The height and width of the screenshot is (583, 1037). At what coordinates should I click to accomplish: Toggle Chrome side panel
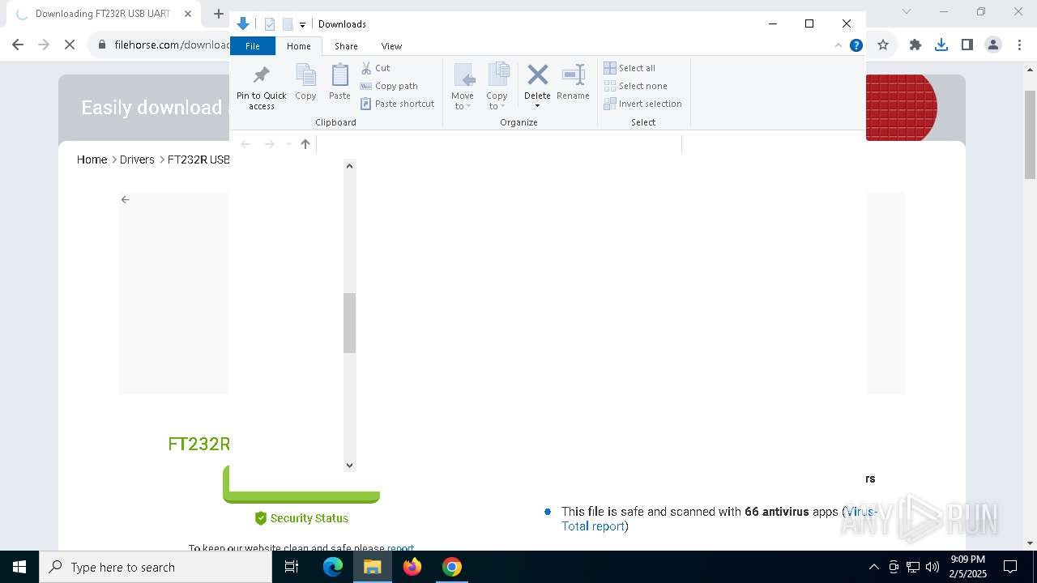(x=967, y=45)
